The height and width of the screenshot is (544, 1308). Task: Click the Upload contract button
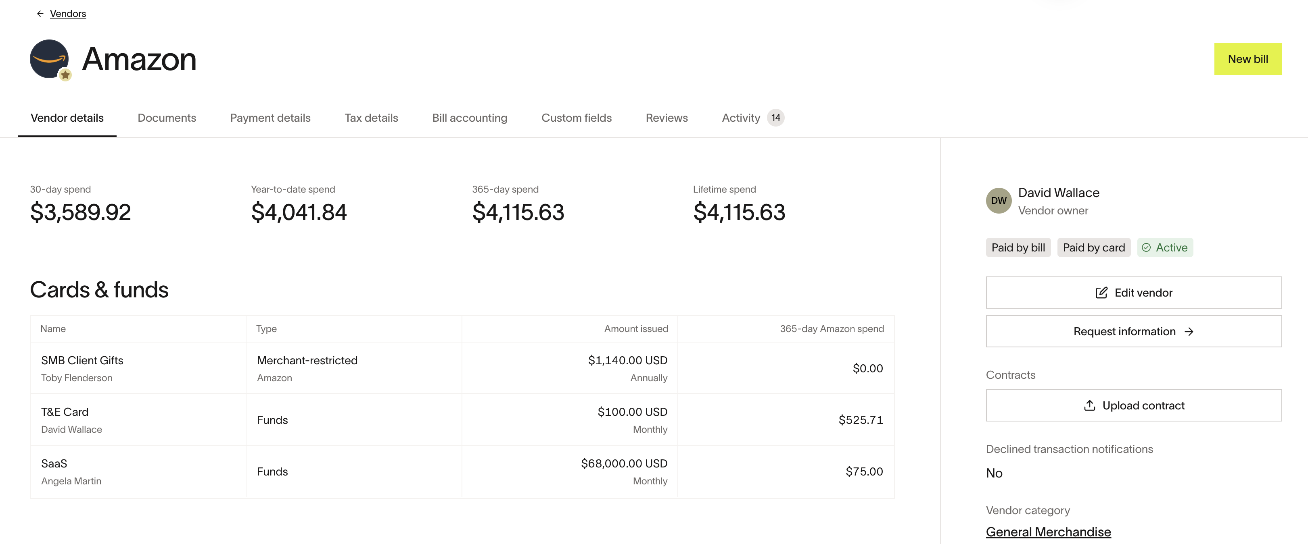tap(1133, 405)
